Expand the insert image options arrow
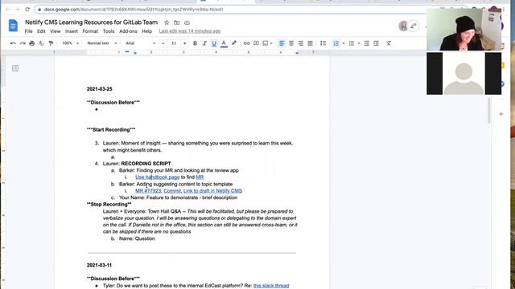515x289 pixels. [271, 43]
